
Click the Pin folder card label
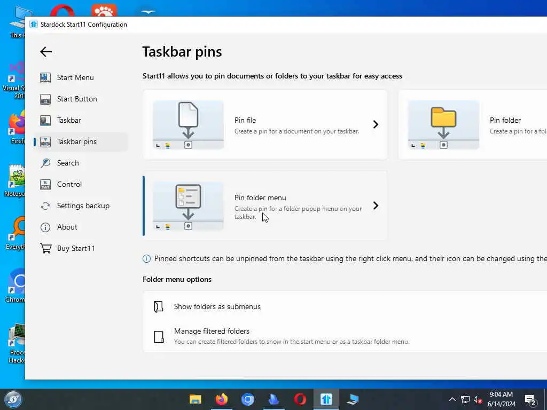click(x=505, y=120)
